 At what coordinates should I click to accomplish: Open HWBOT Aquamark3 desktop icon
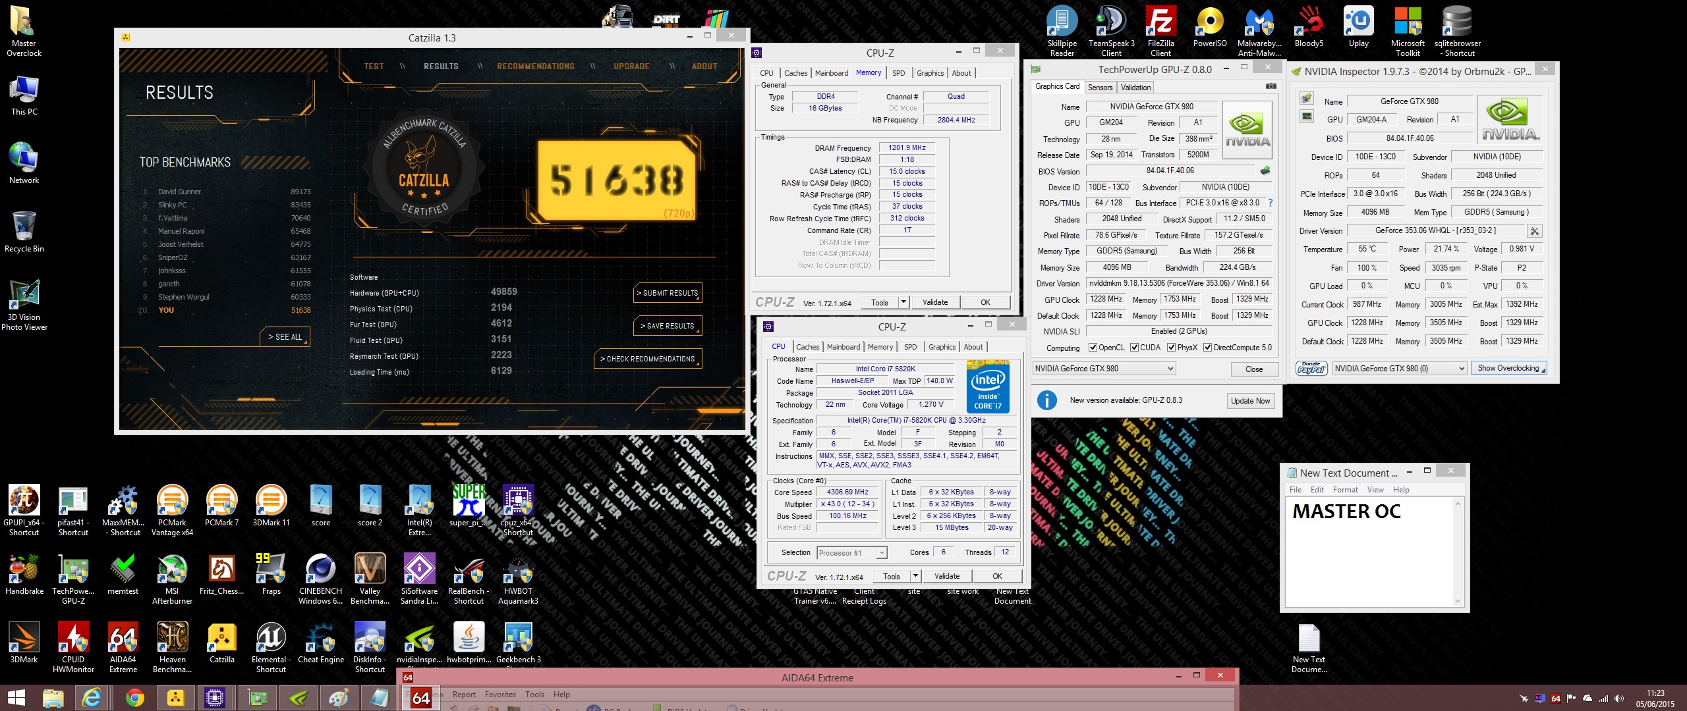[x=519, y=578]
